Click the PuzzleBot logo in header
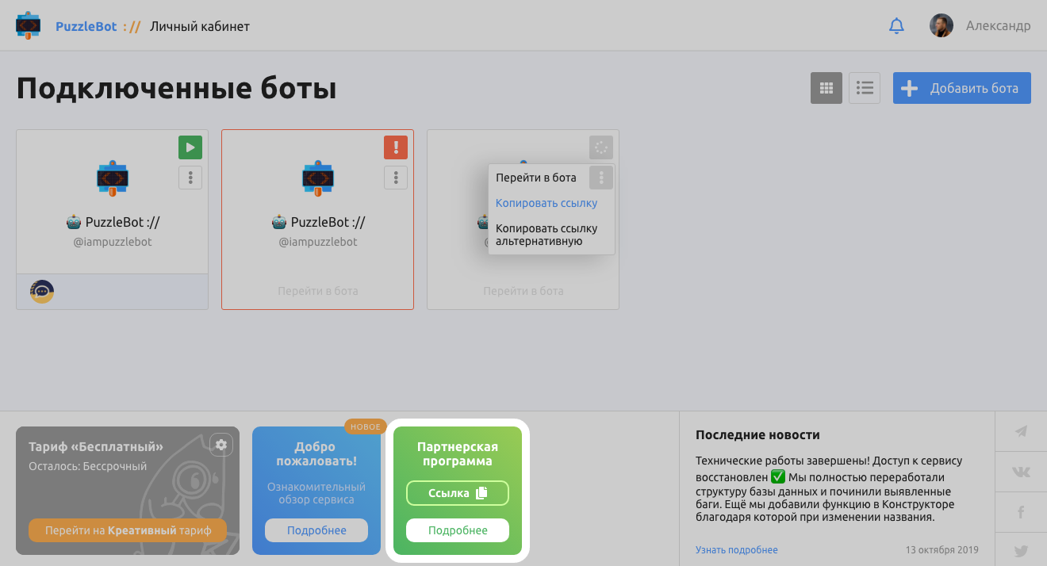Screen dimensions: 1047x566 click(x=29, y=26)
